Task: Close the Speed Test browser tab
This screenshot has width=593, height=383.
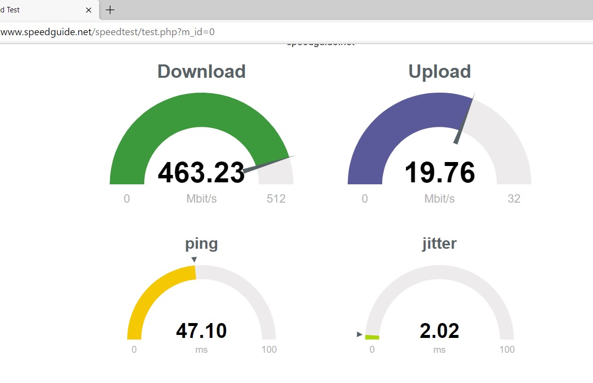Action: (x=89, y=10)
